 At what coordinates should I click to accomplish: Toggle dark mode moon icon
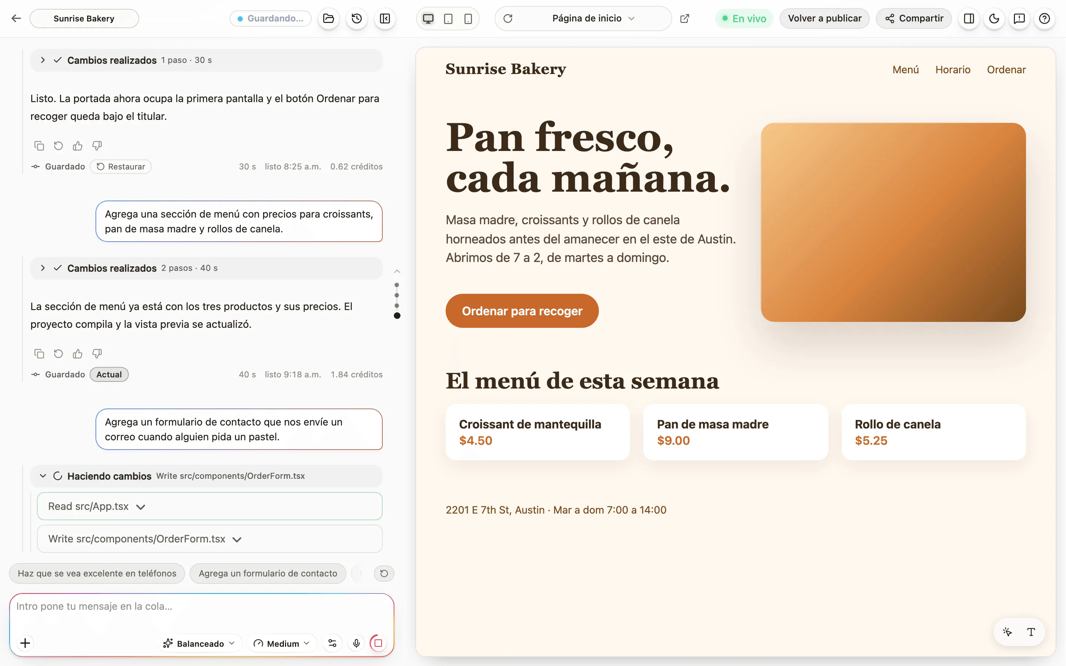[x=994, y=18]
